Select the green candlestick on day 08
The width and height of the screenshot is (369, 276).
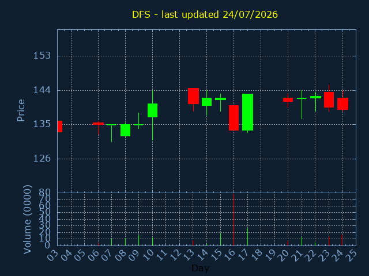tap(126, 131)
